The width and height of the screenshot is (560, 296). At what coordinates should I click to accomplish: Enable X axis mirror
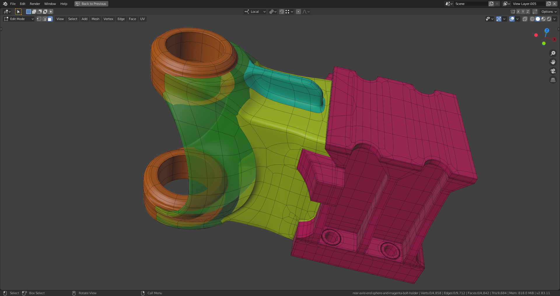coord(518,12)
